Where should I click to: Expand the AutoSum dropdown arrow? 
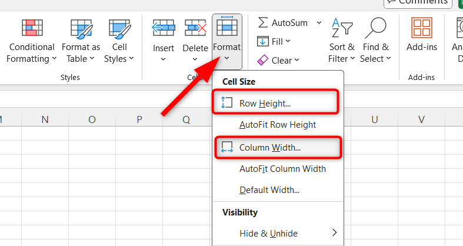(x=319, y=23)
